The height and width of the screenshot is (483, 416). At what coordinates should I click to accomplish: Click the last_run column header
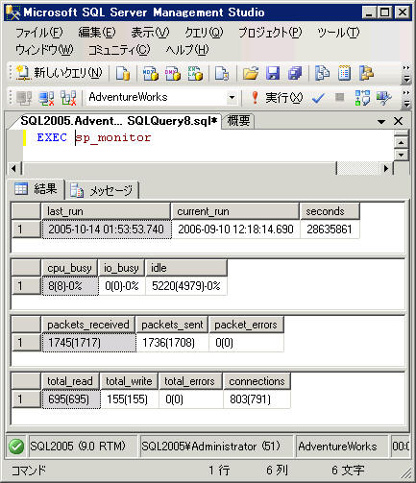(x=106, y=211)
